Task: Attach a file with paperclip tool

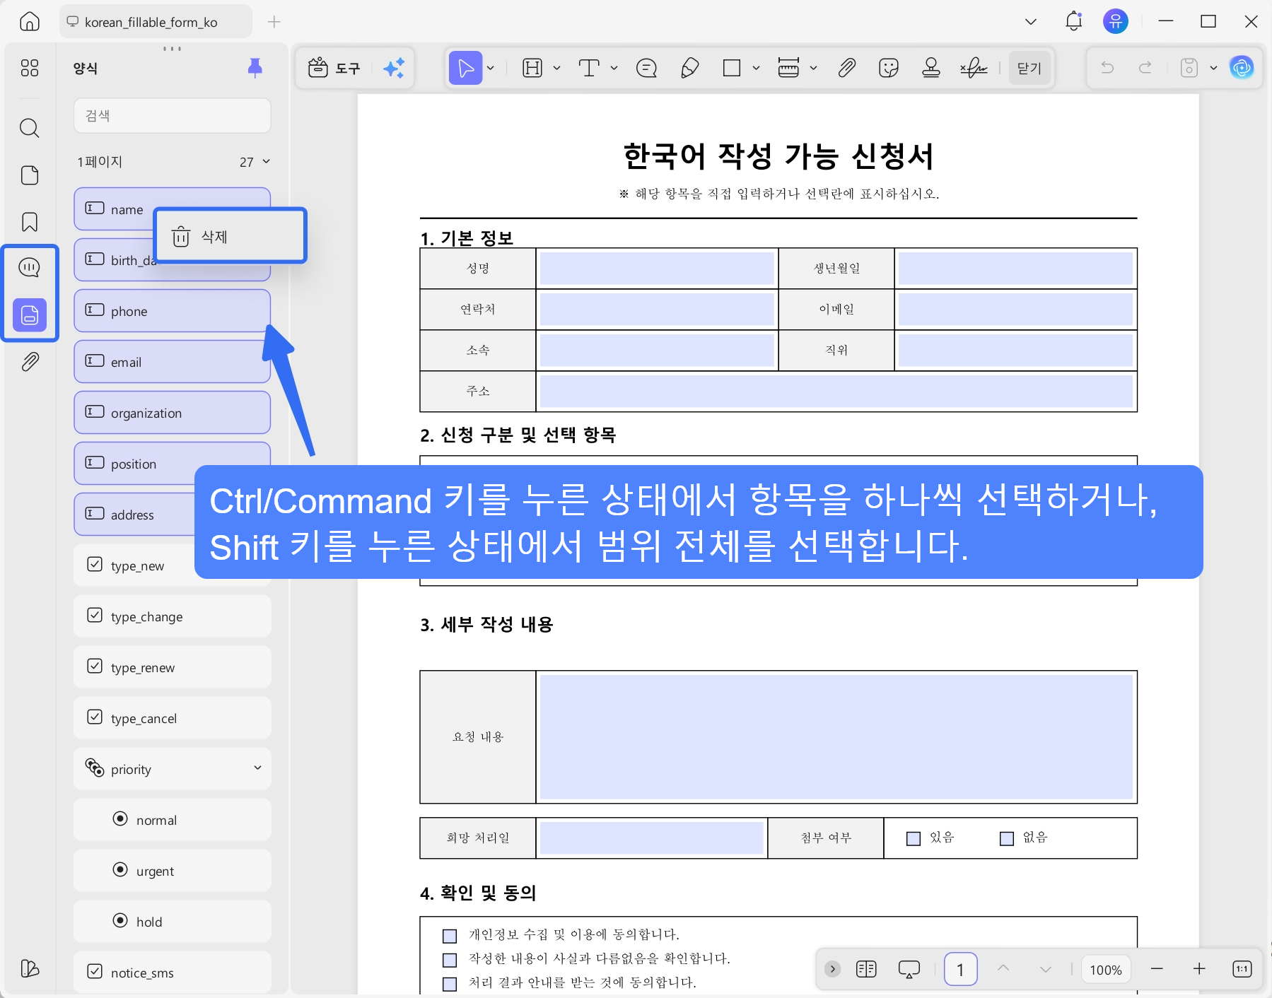Action: click(846, 68)
